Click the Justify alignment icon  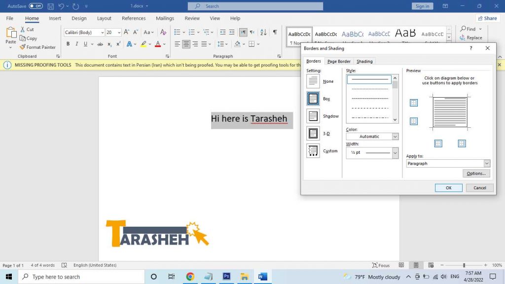(x=204, y=44)
